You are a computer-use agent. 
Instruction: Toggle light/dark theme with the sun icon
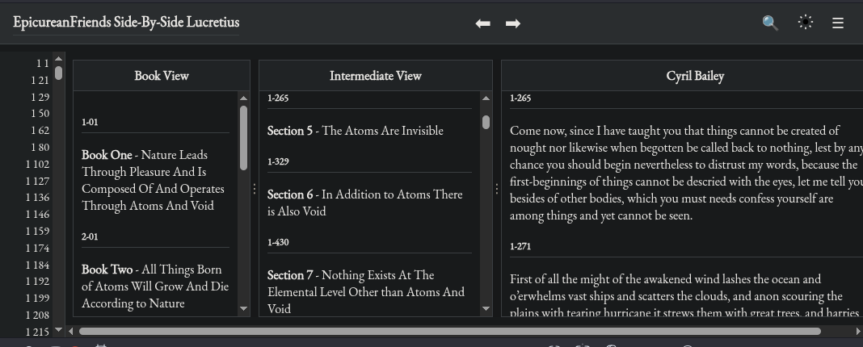point(805,23)
